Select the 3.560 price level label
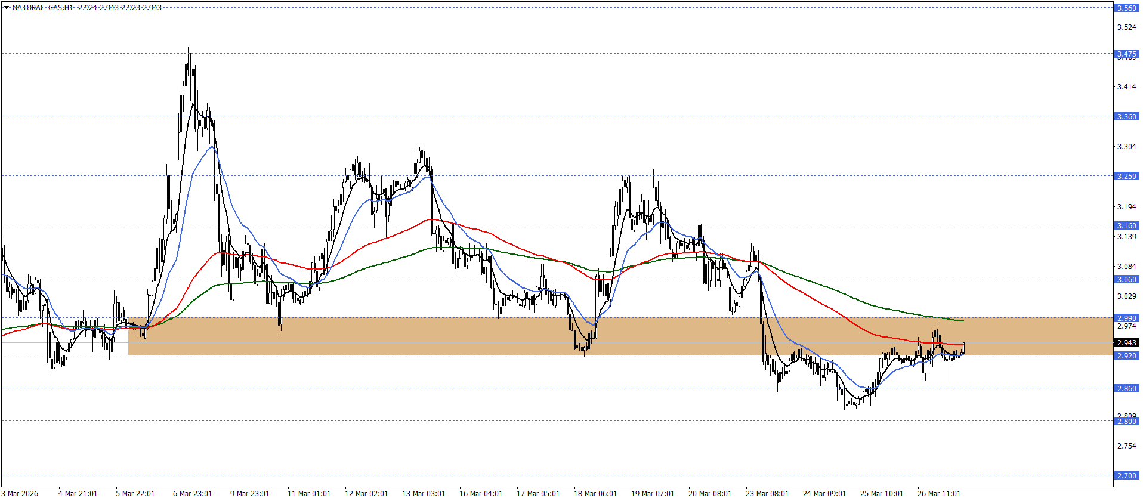The width and height of the screenshot is (1143, 501). [x=1126, y=8]
